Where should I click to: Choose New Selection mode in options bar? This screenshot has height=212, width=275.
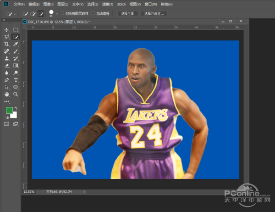pyautogui.click(x=25, y=14)
